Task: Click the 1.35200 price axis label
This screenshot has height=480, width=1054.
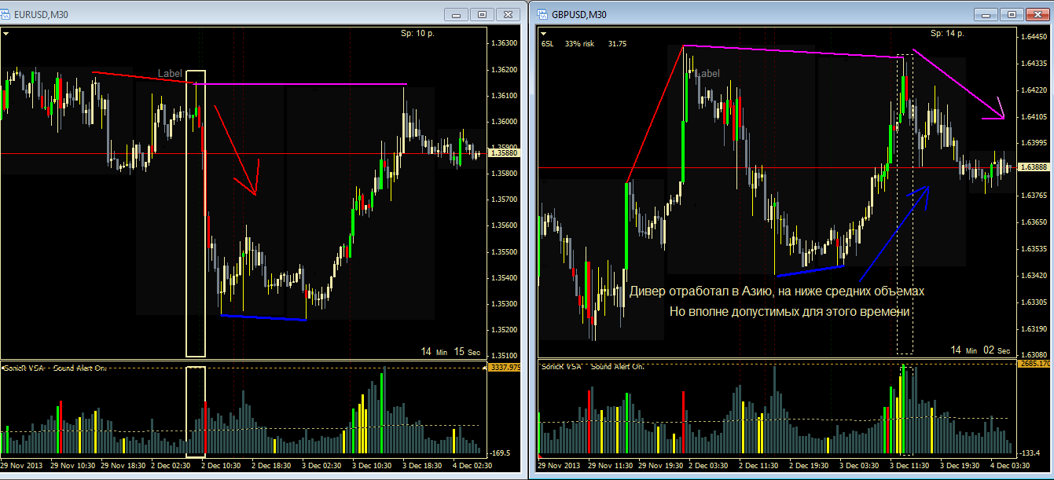Action: [504, 330]
